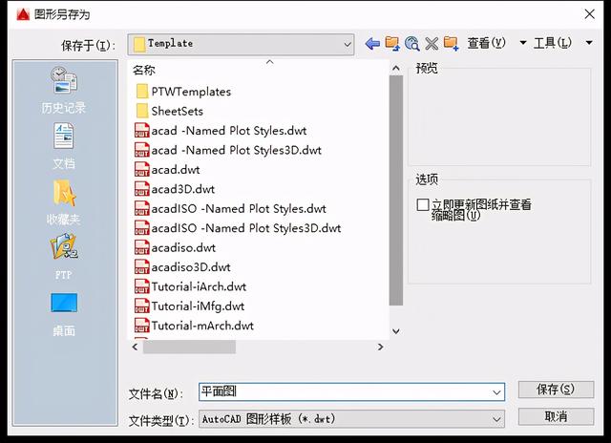Open the Documents (文档) sidebar icon

pos(64,146)
